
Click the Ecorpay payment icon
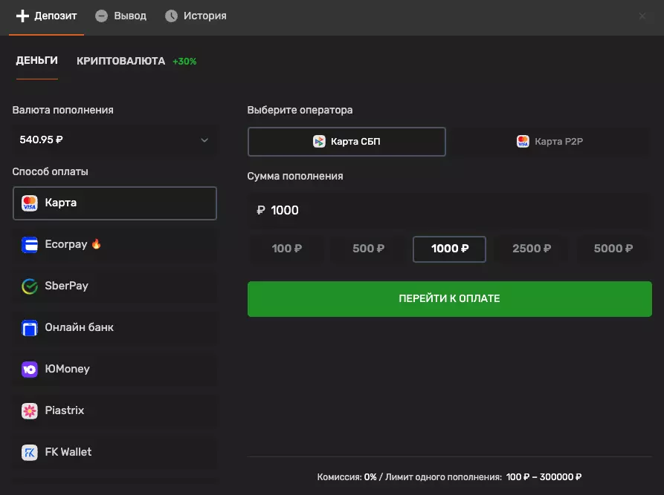tap(30, 245)
